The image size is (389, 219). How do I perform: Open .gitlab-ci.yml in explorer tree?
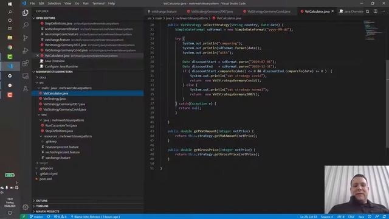49,173
